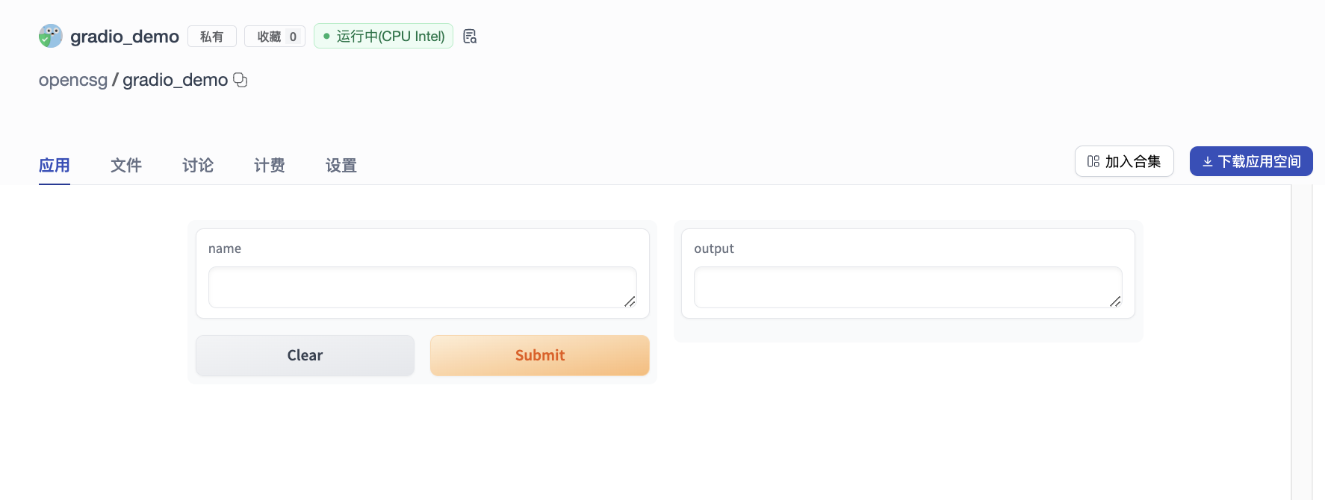Click the download arrow icon in 下载应用空间

click(x=1207, y=162)
